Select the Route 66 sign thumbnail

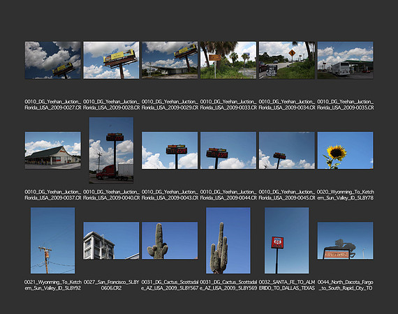click(x=287, y=241)
